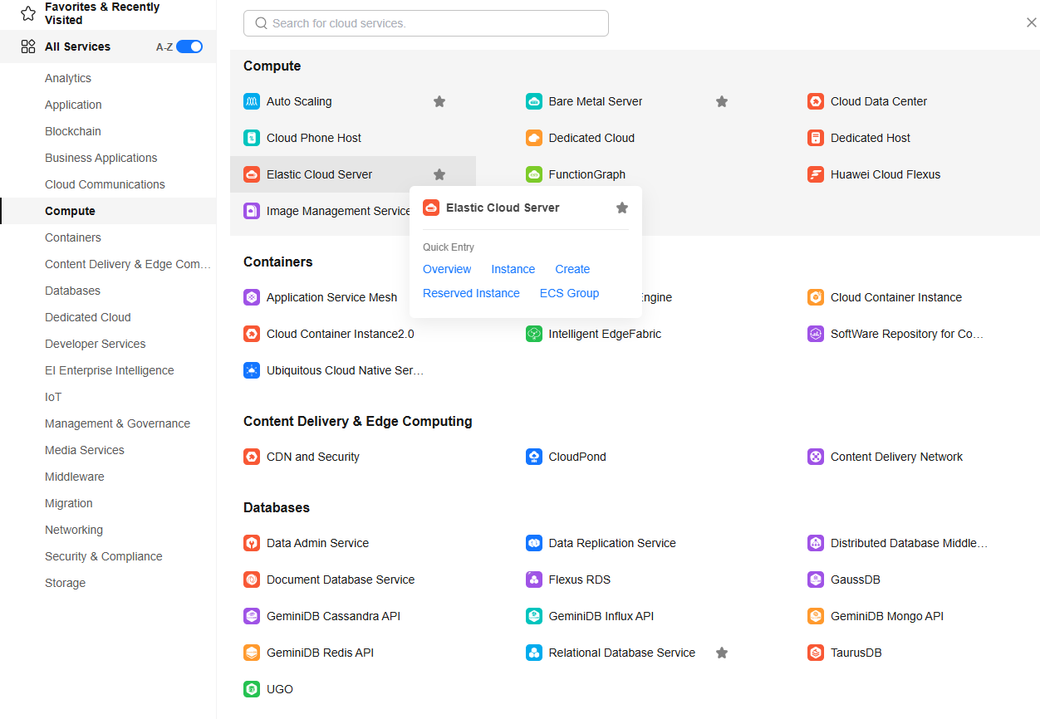Click the FunctionGraph icon
1050x719 pixels.
click(534, 174)
